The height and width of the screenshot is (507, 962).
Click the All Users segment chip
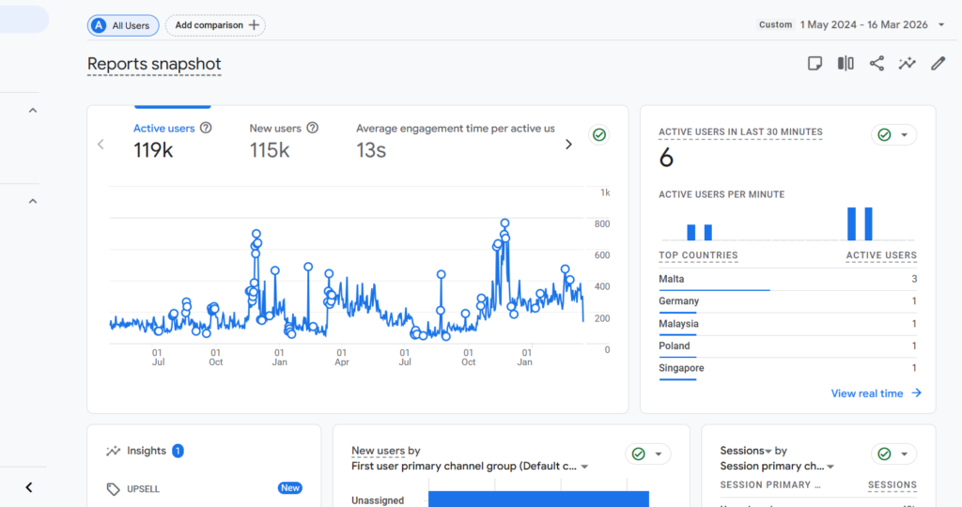pos(123,25)
